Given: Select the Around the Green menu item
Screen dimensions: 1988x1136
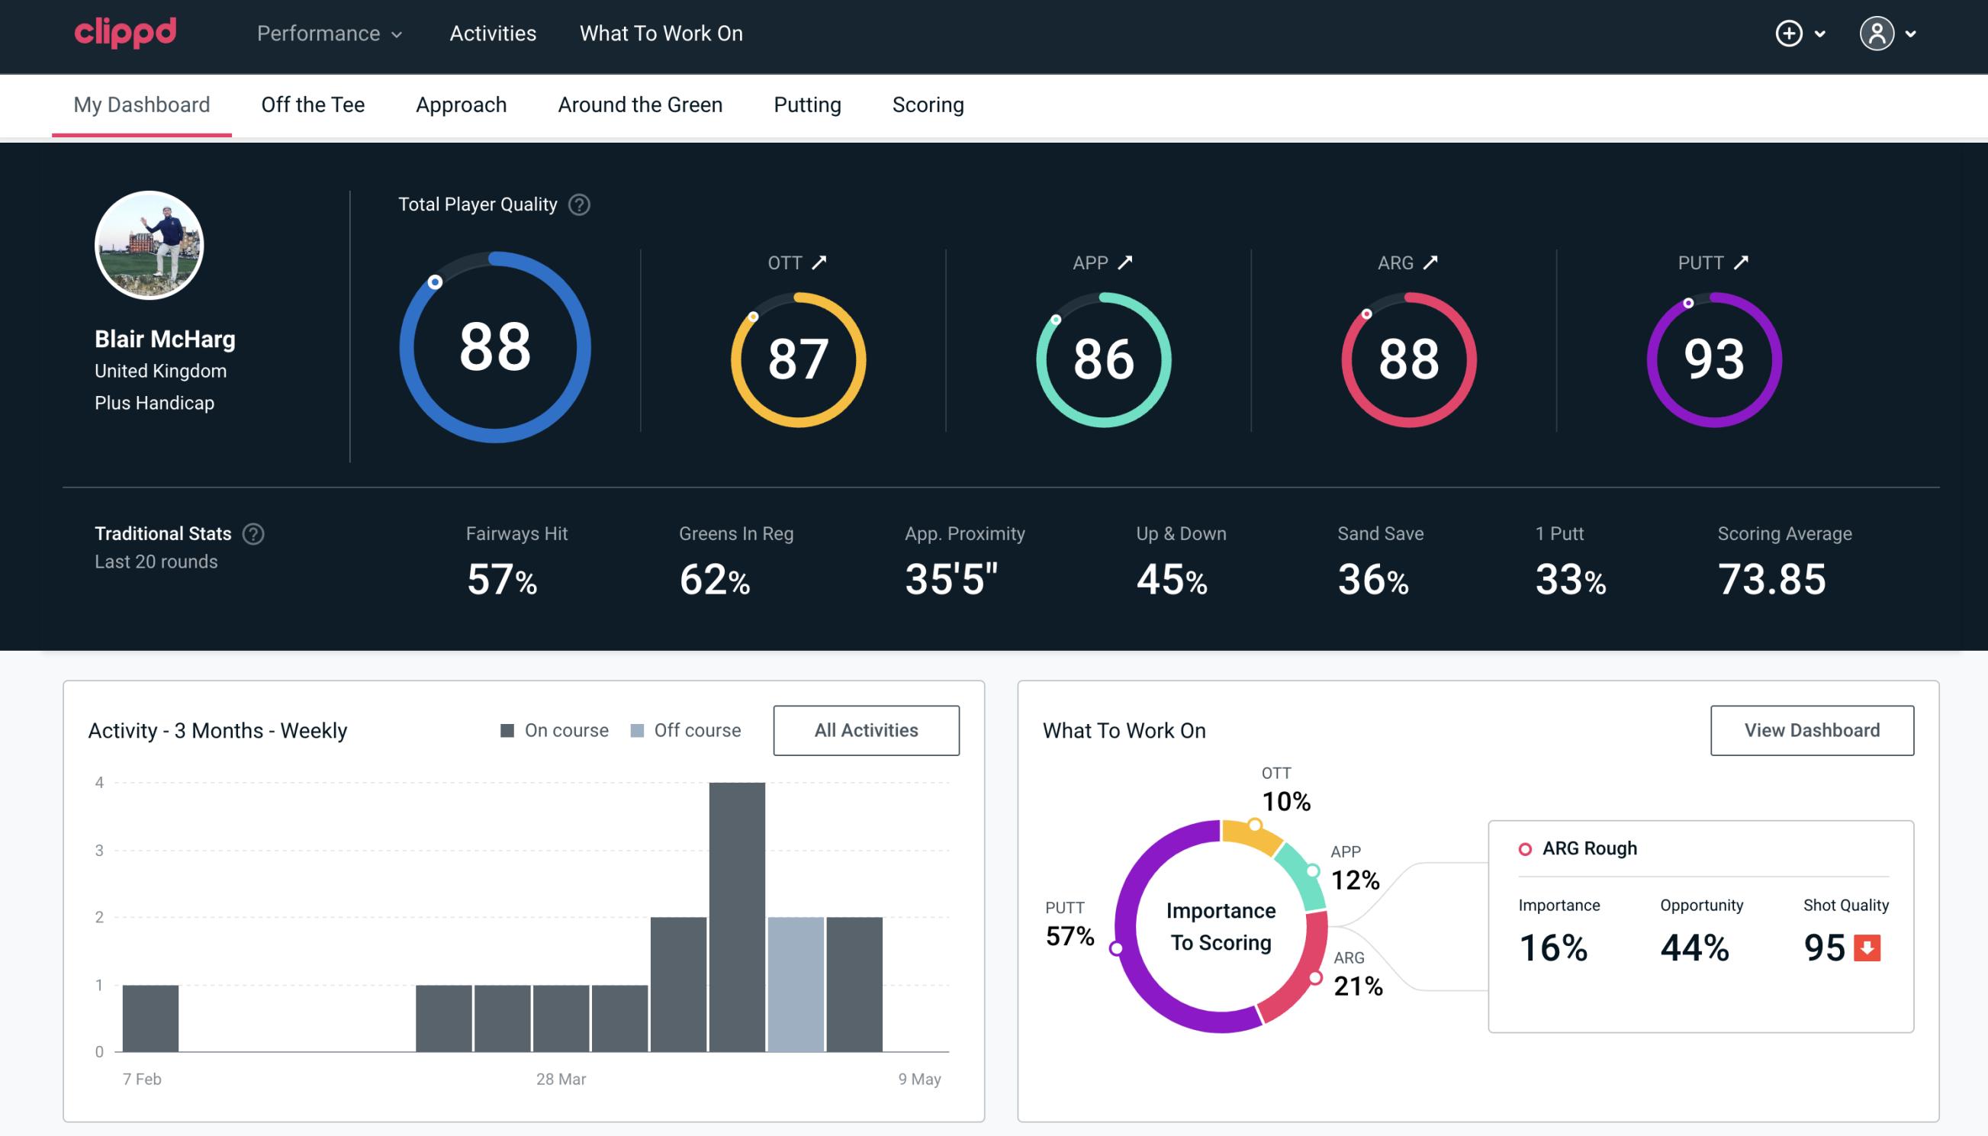Looking at the screenshot, I should 639,104.
